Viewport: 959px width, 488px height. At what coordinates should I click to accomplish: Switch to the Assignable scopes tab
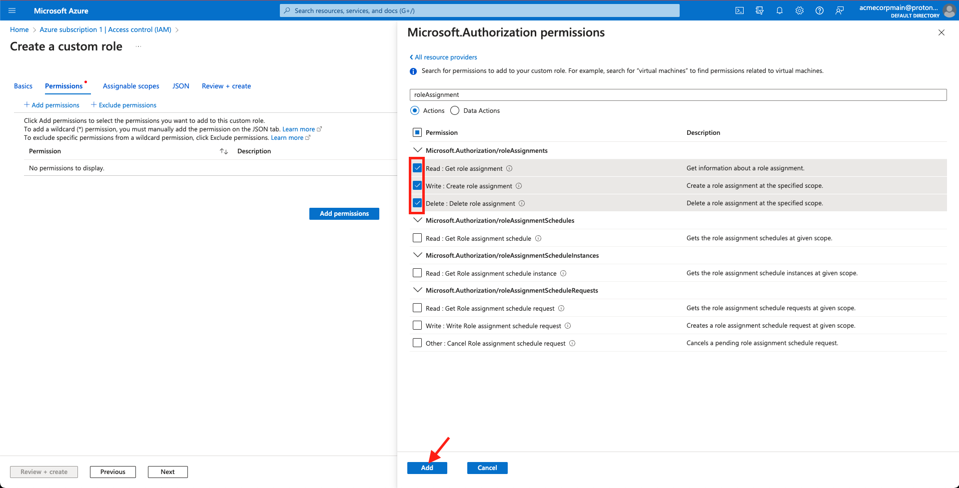click(131, 86)
